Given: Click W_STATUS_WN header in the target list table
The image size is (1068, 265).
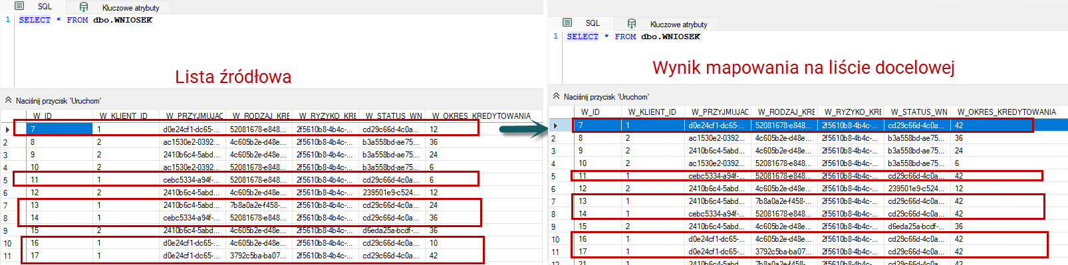Looking at the screenshot, I should 918,112.
